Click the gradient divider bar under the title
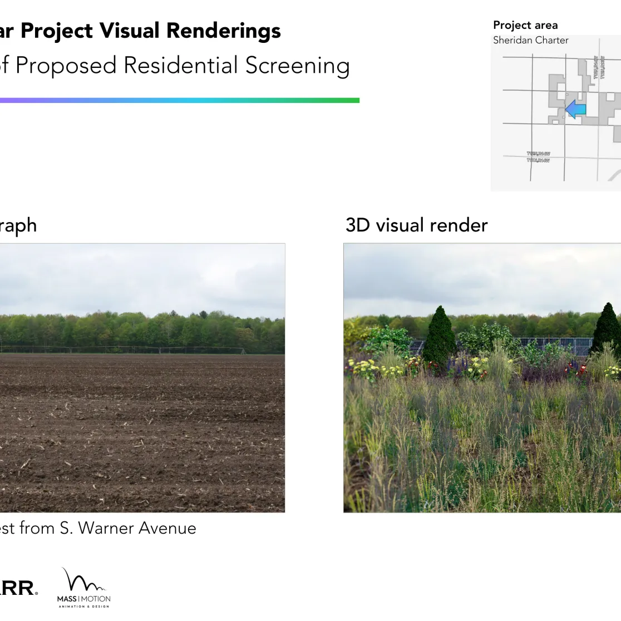The height and width of the screenshot is (621, 621). click(x=178, y=100)
